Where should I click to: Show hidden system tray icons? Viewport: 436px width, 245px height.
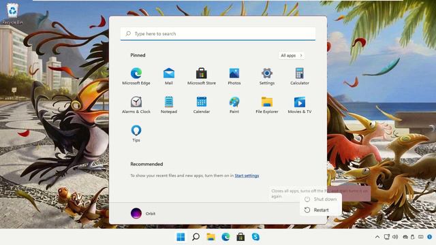click(377, 237)
